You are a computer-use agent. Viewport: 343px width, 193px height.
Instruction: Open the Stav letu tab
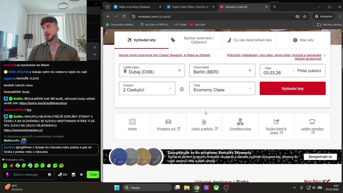pyautogui.click(x=303, y=40)
